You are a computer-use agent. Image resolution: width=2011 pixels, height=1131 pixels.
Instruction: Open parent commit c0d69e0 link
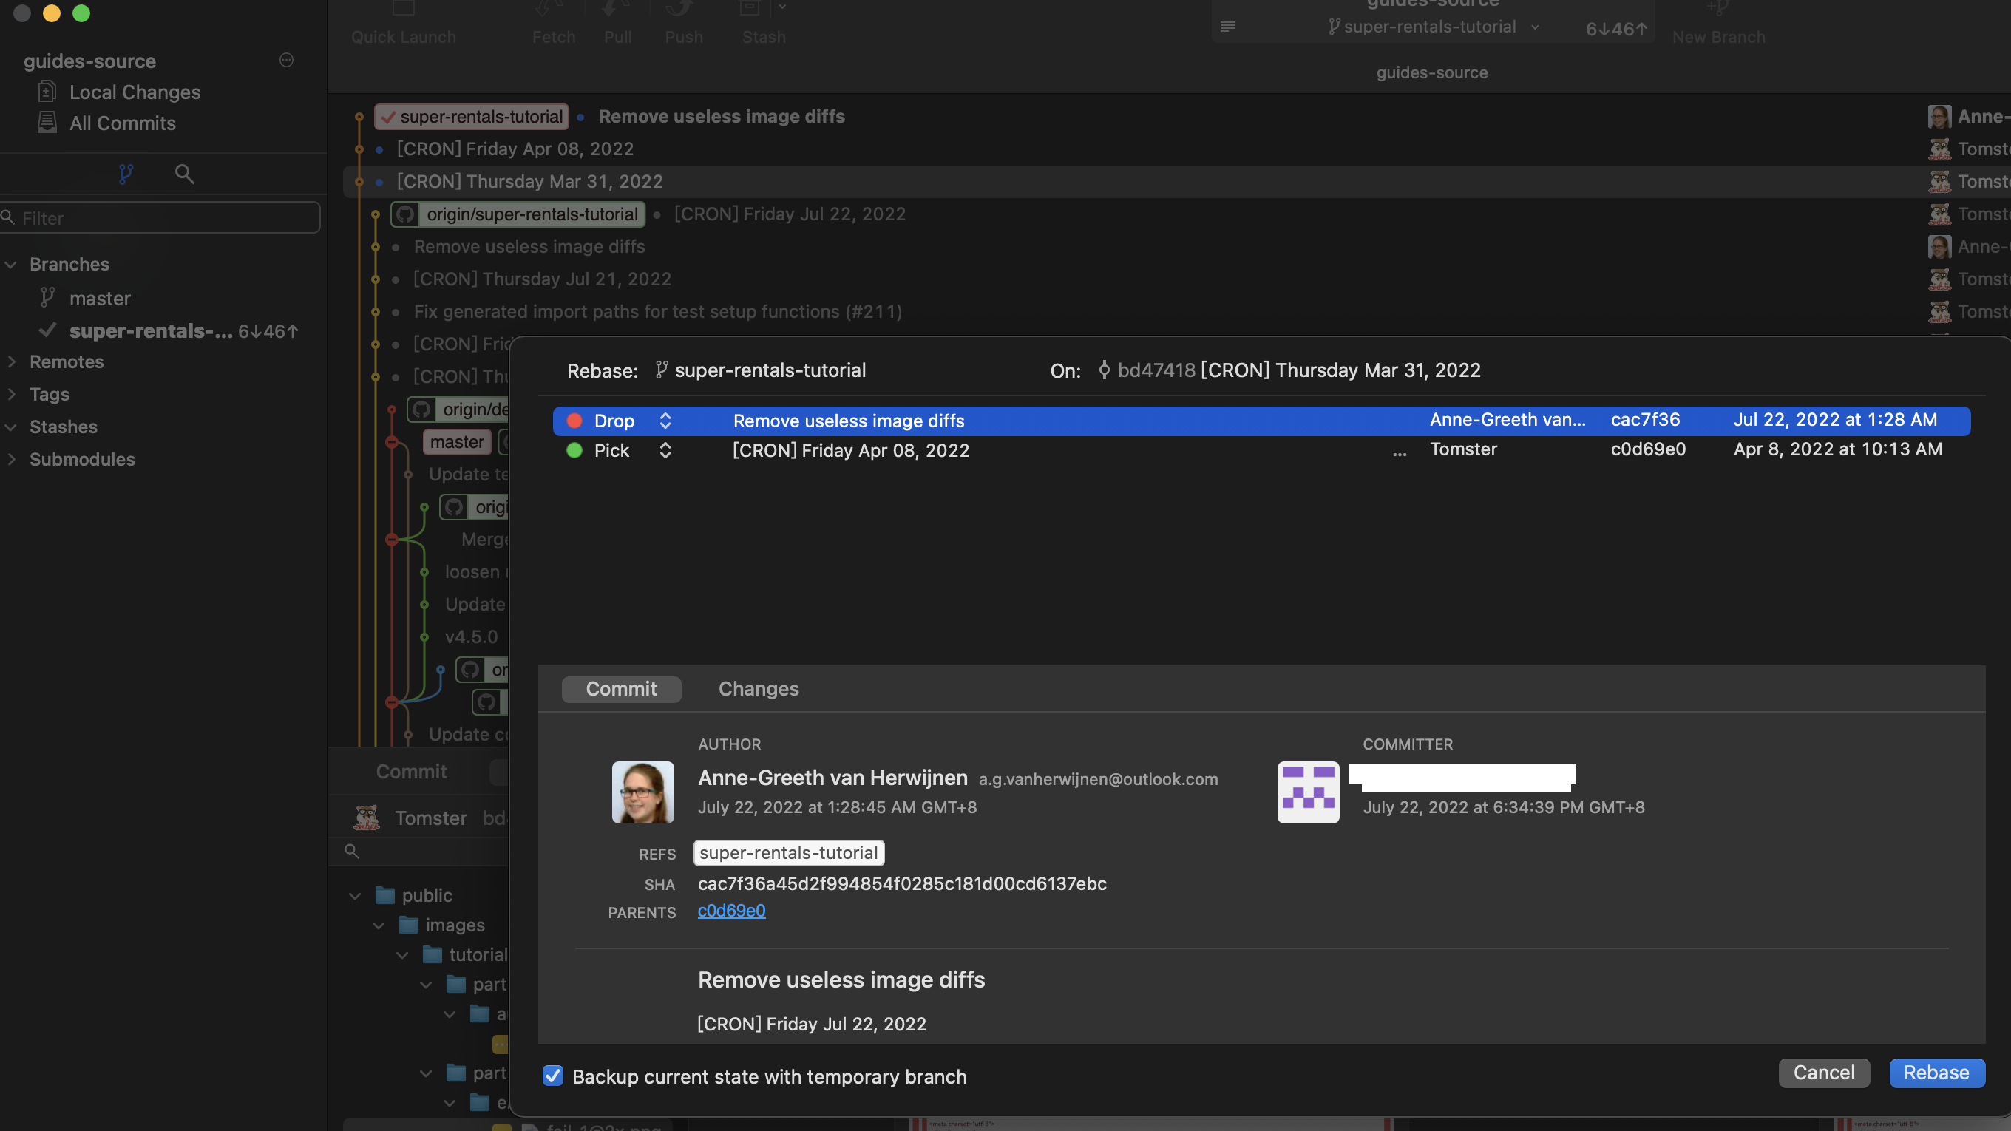[x=730, y=910]
